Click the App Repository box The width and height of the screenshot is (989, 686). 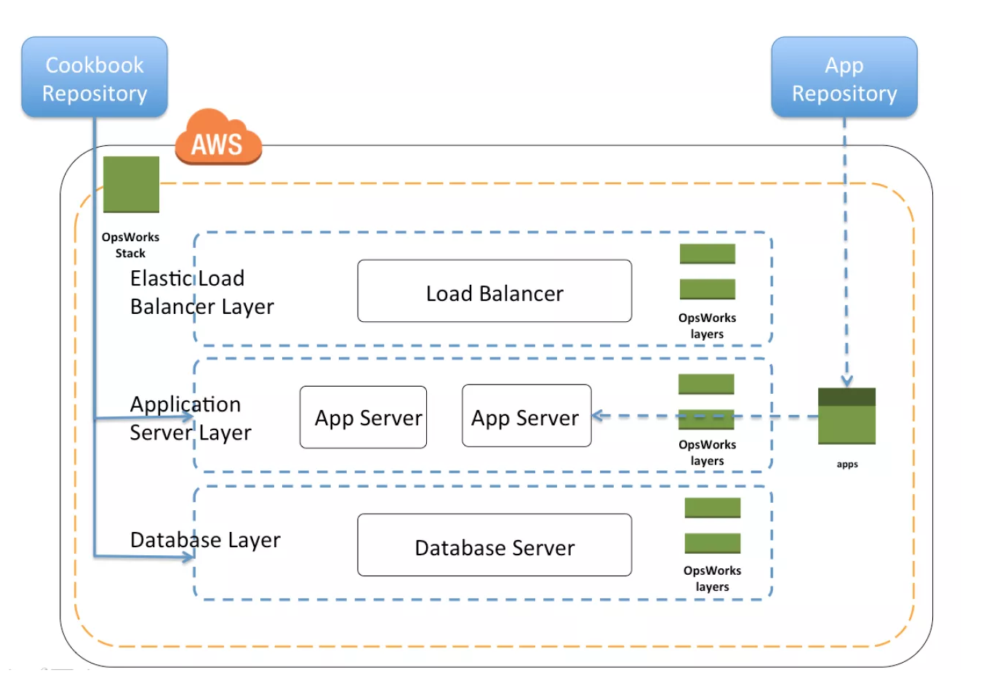(844, 77)
